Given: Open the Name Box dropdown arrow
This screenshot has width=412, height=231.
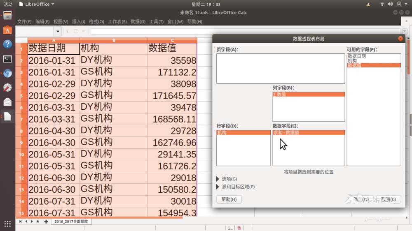Looking at the screenshot, I should click(x=58, y=31).
